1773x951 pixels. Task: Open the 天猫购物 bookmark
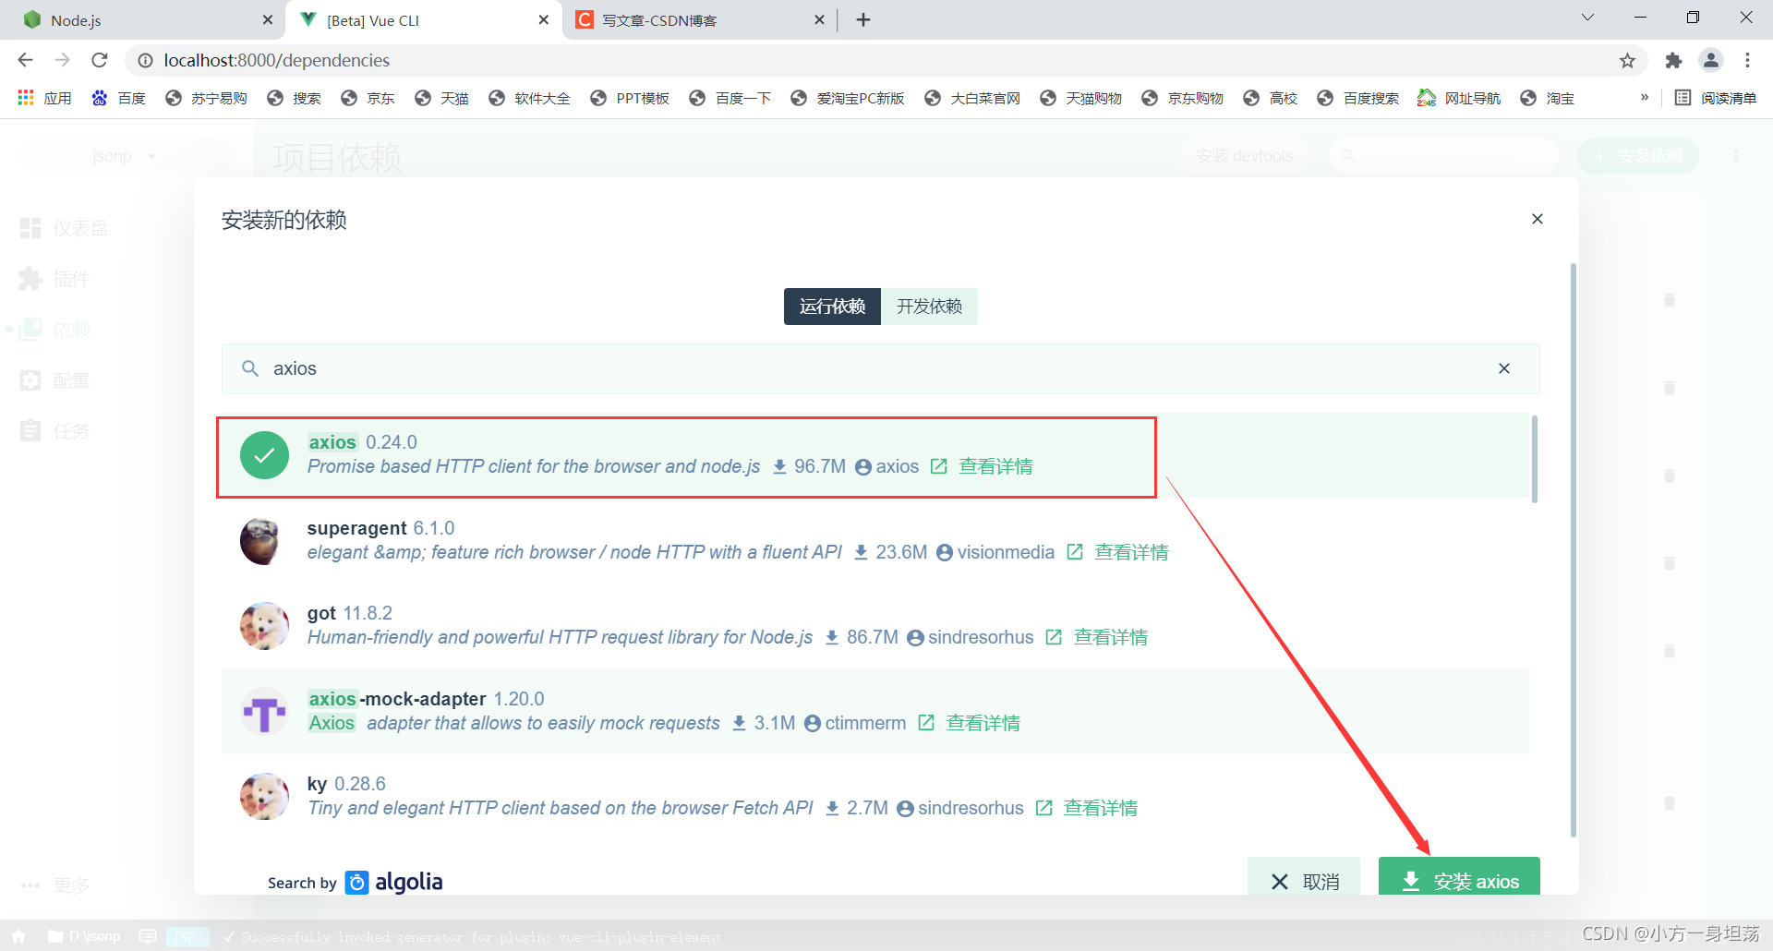click(x=1080, y=98)
